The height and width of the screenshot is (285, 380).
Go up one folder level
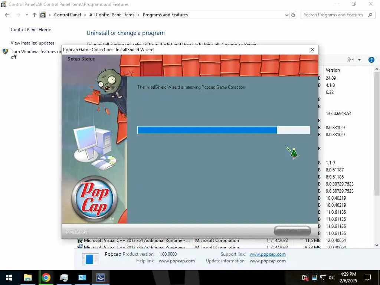35,15
